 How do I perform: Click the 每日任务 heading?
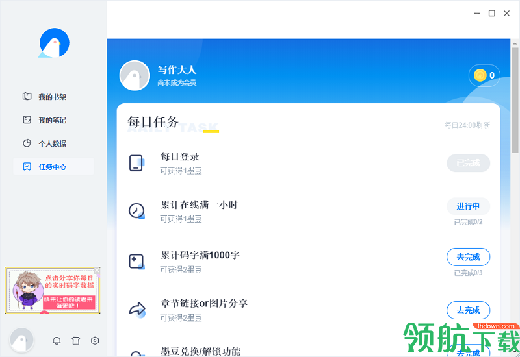(153, 122)
